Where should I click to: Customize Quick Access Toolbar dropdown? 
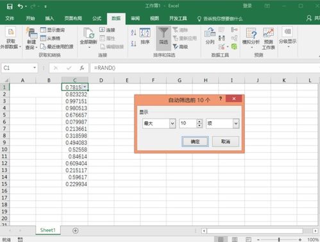46,6
